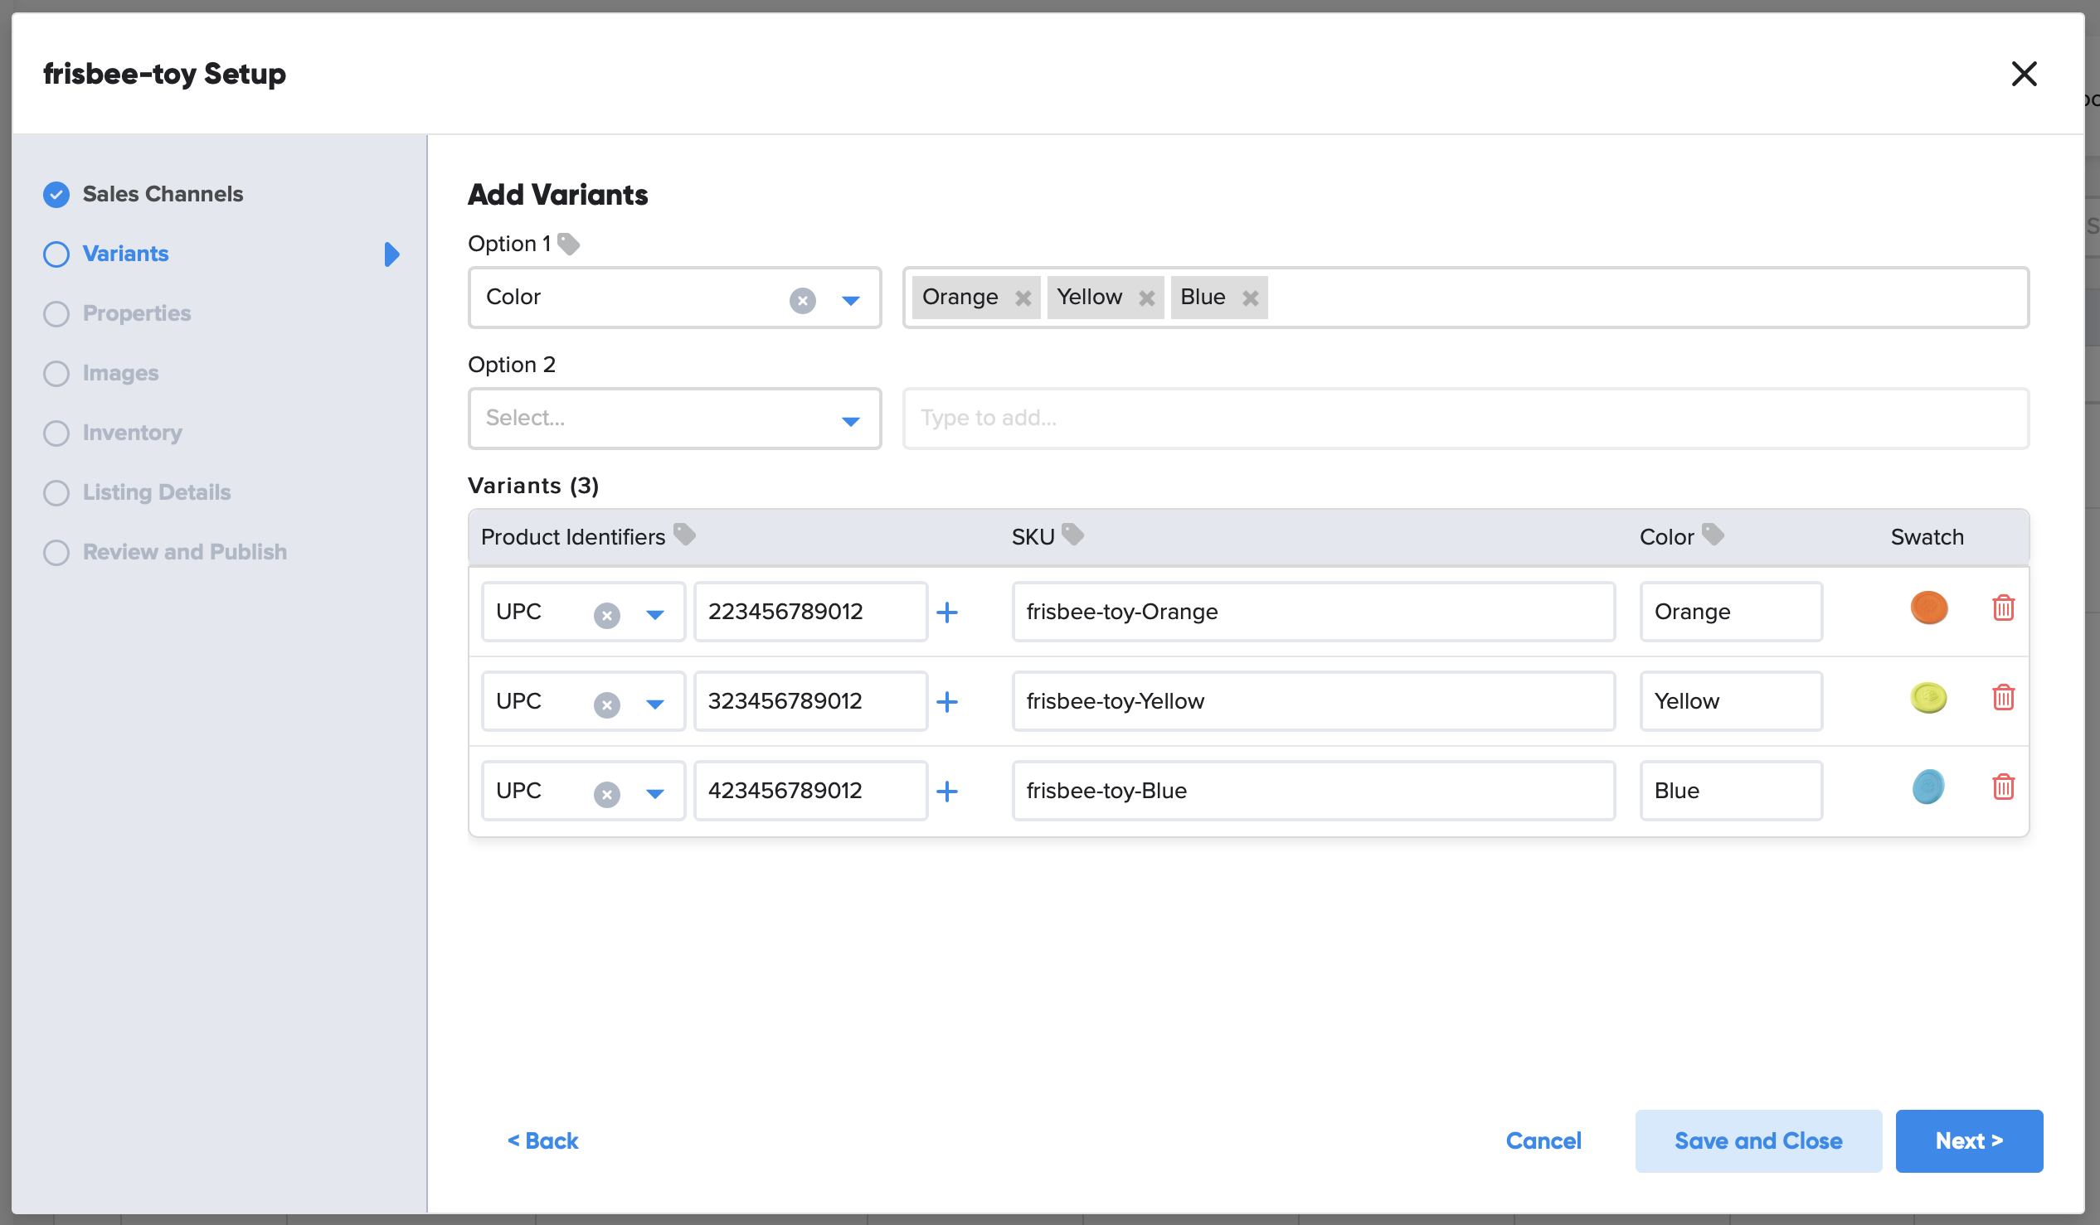
Task: Click the orange frisbee swatch
Action: (1928, 608)
